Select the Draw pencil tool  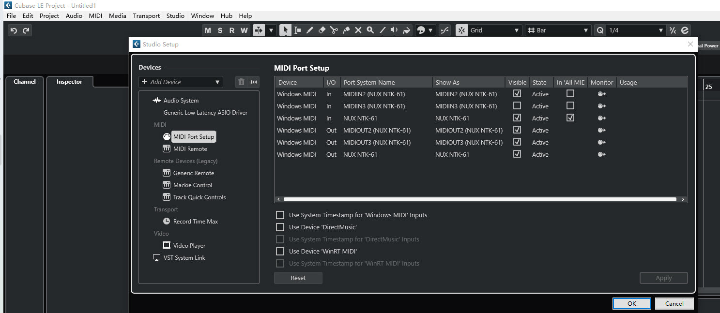pos(310,30)
